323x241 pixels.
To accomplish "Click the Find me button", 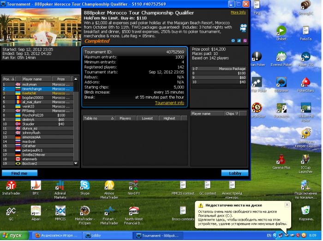I will click(x=19, y=173).
